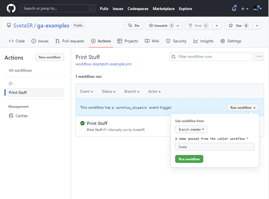This screenshot has height=199, width=269.
Task: Click the Star count badge
Action: (x=246, y=26)
